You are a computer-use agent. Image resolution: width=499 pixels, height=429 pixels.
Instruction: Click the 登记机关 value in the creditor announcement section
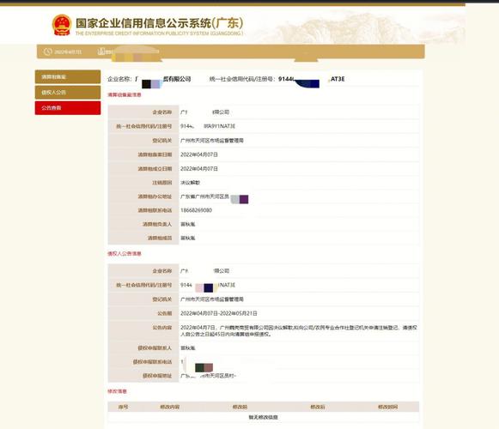pos(211,299)
